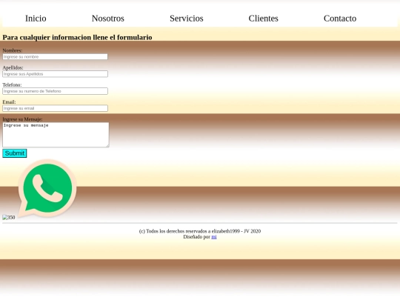Open the WhatsApp logo icon
Image resolution: width=400 pixels, height=300 pixels.
click(x=47, y=189)
